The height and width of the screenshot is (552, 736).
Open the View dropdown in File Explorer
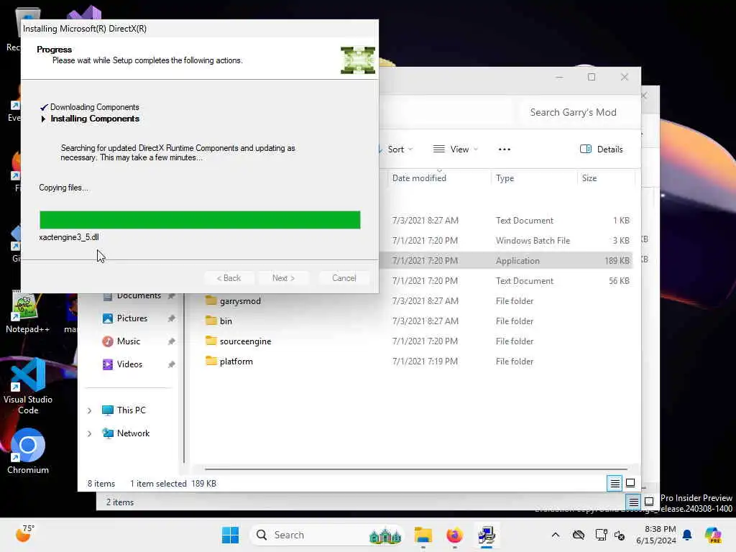(x=455, y=149)
